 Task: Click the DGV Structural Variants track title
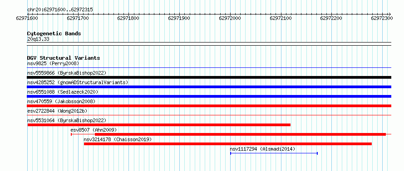tap(64, 58)
